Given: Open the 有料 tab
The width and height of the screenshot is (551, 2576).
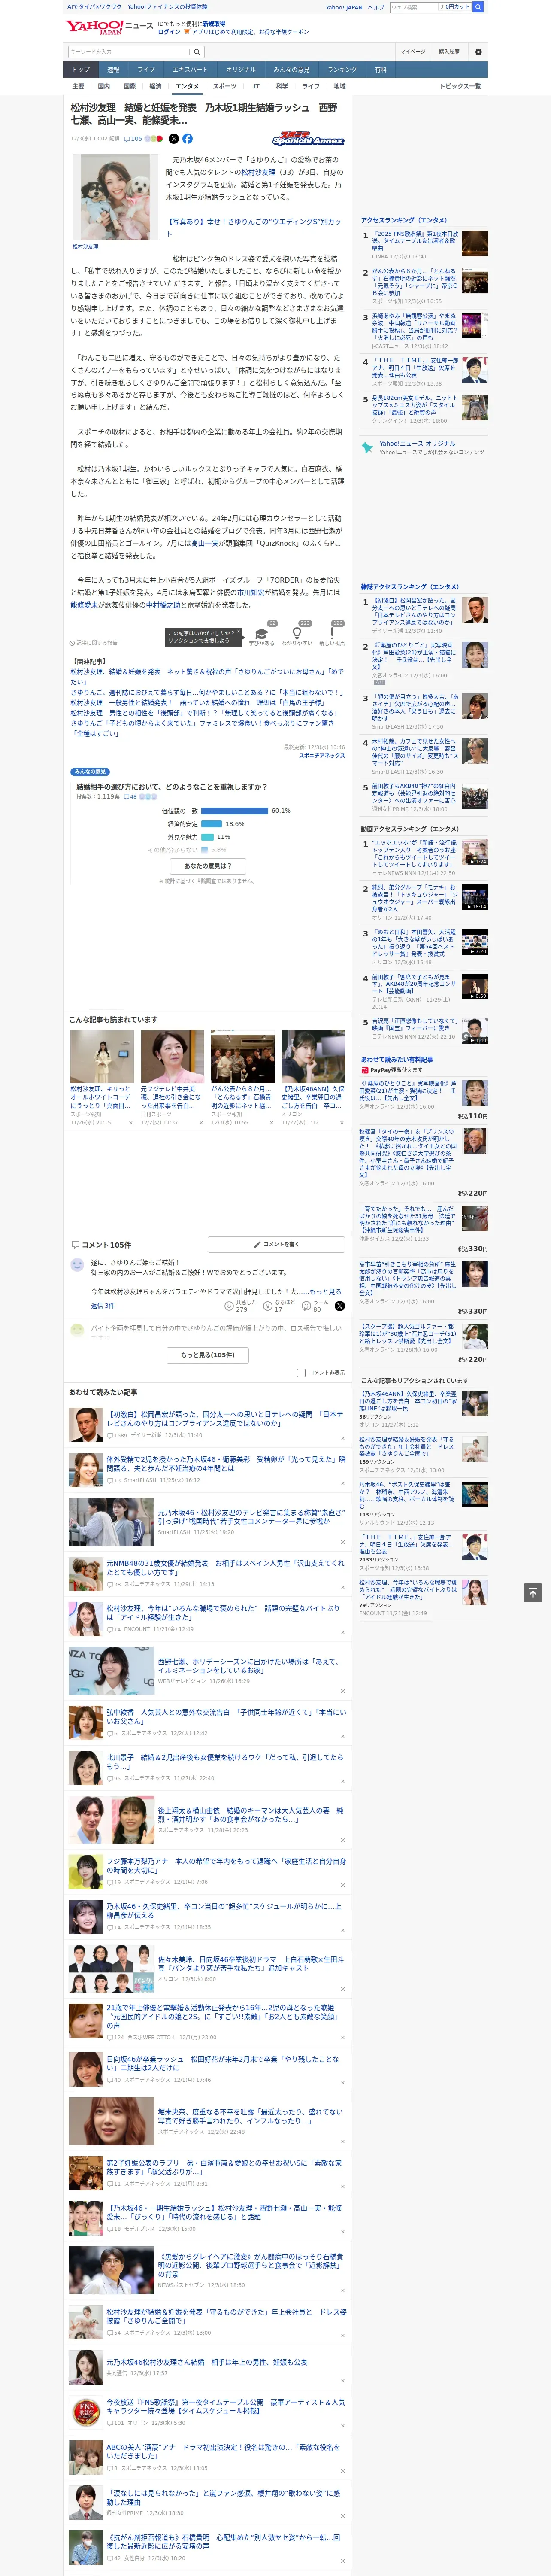Looking at the screenshot, I should (381, 70).
